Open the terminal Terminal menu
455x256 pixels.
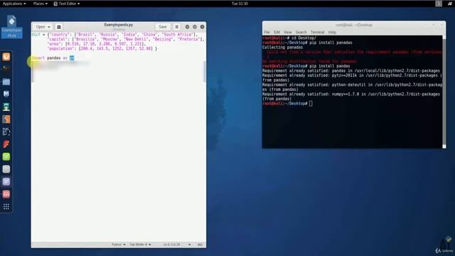point(317,32)
